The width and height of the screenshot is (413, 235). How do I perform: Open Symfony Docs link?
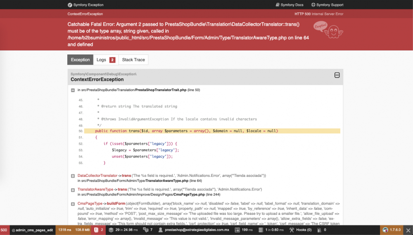click(x=290, y=5)
